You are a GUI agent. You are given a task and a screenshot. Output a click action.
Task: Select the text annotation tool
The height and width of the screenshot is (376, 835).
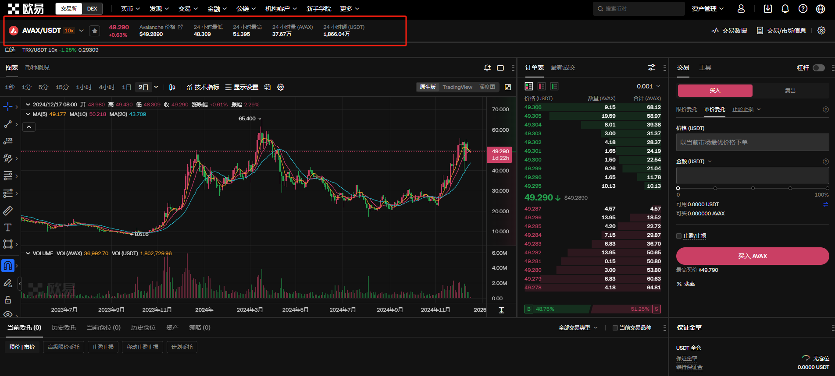click(8, 227)
